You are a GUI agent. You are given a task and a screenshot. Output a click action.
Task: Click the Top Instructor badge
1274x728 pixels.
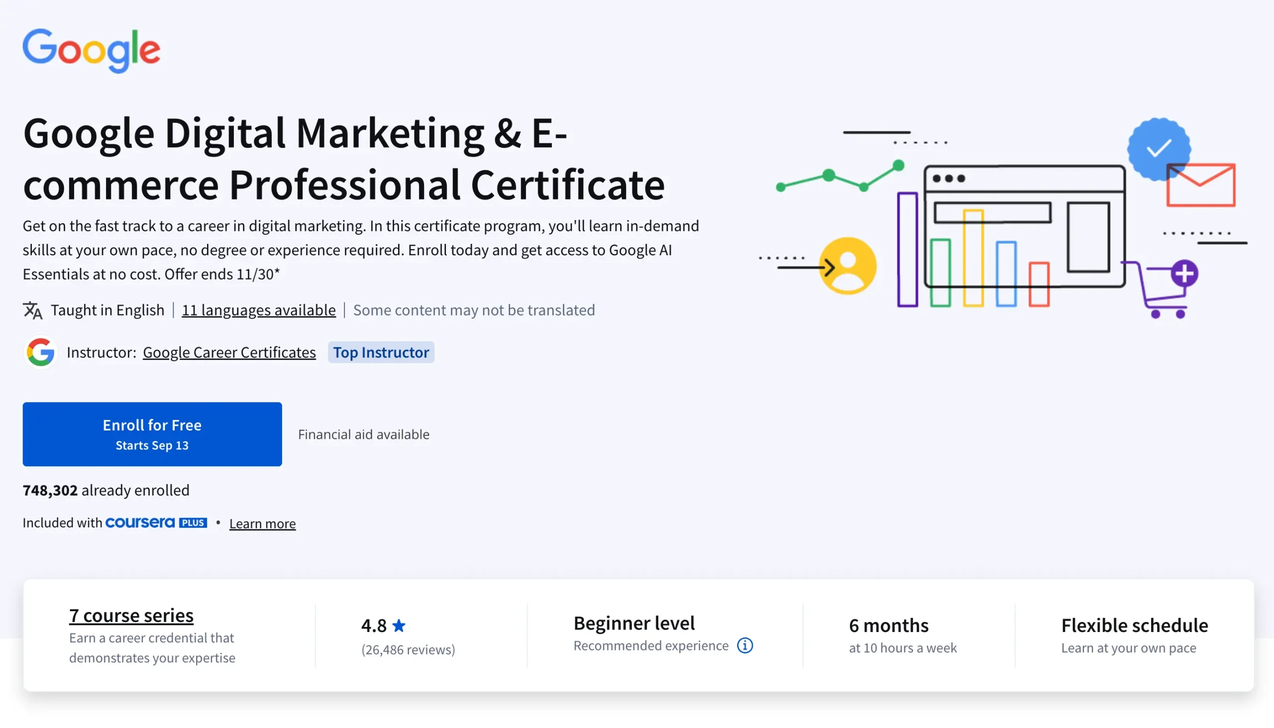[381, 352]
